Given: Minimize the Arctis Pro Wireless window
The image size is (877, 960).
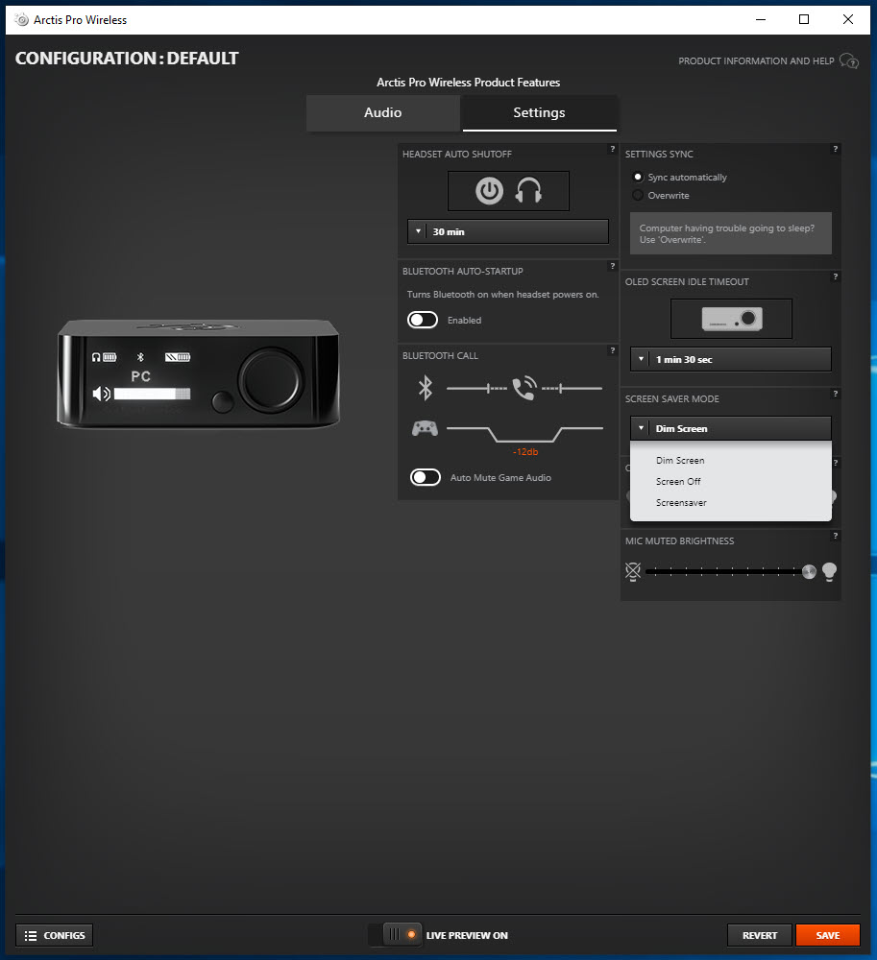Looking at the screenshot, I should pos(761,19).
